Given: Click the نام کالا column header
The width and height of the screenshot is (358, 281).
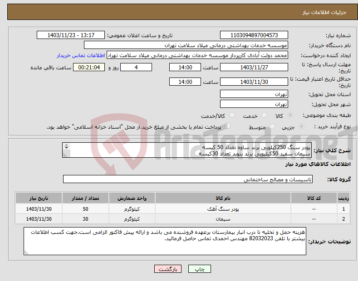Looking at the screenshot, I should pos(223,198).
